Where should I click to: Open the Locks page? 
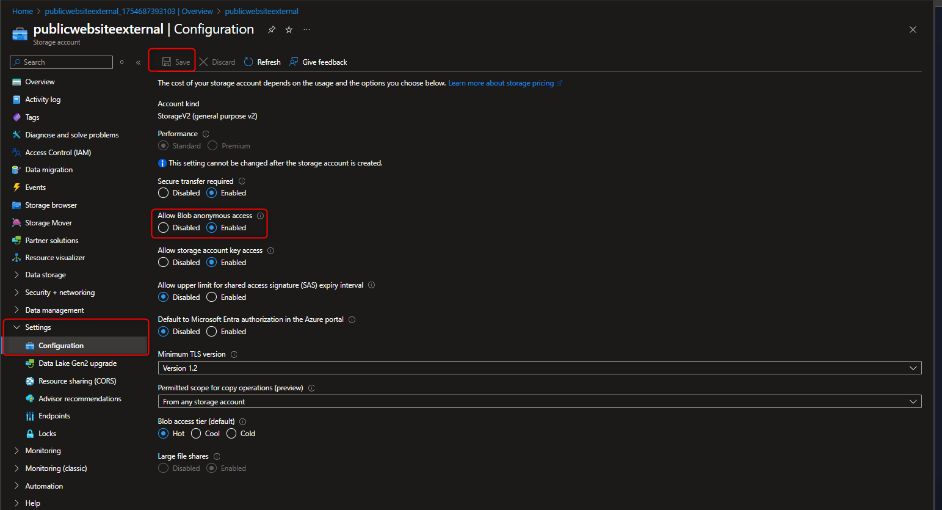47,433
